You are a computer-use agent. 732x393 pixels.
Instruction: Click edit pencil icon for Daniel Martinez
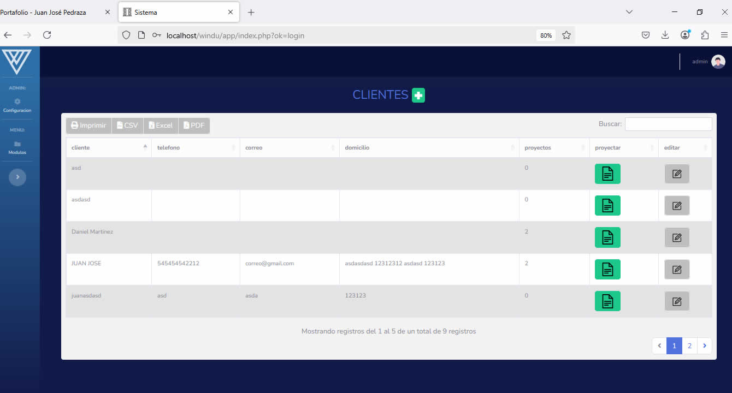tap(677, 237)
